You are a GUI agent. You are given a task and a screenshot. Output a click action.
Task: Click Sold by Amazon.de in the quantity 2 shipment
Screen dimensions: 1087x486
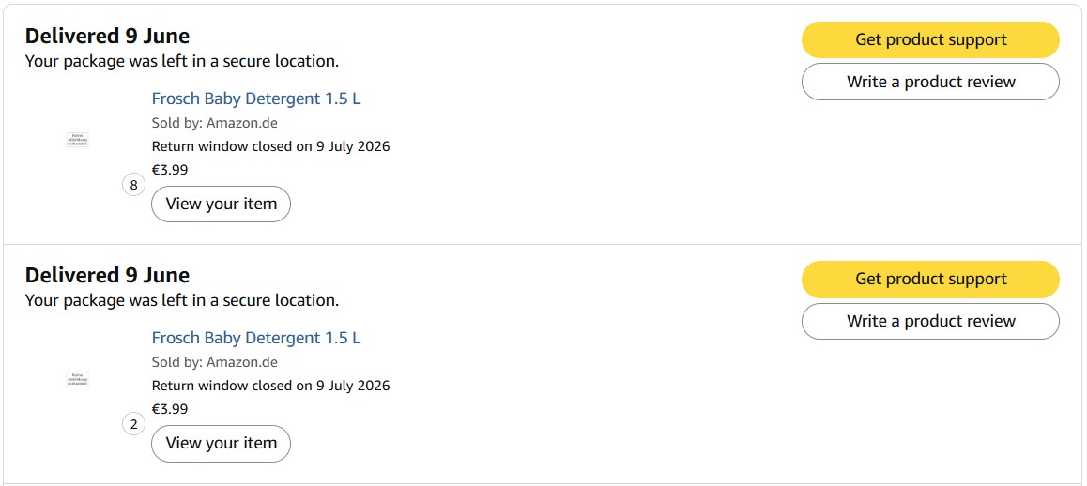(215, 362)
